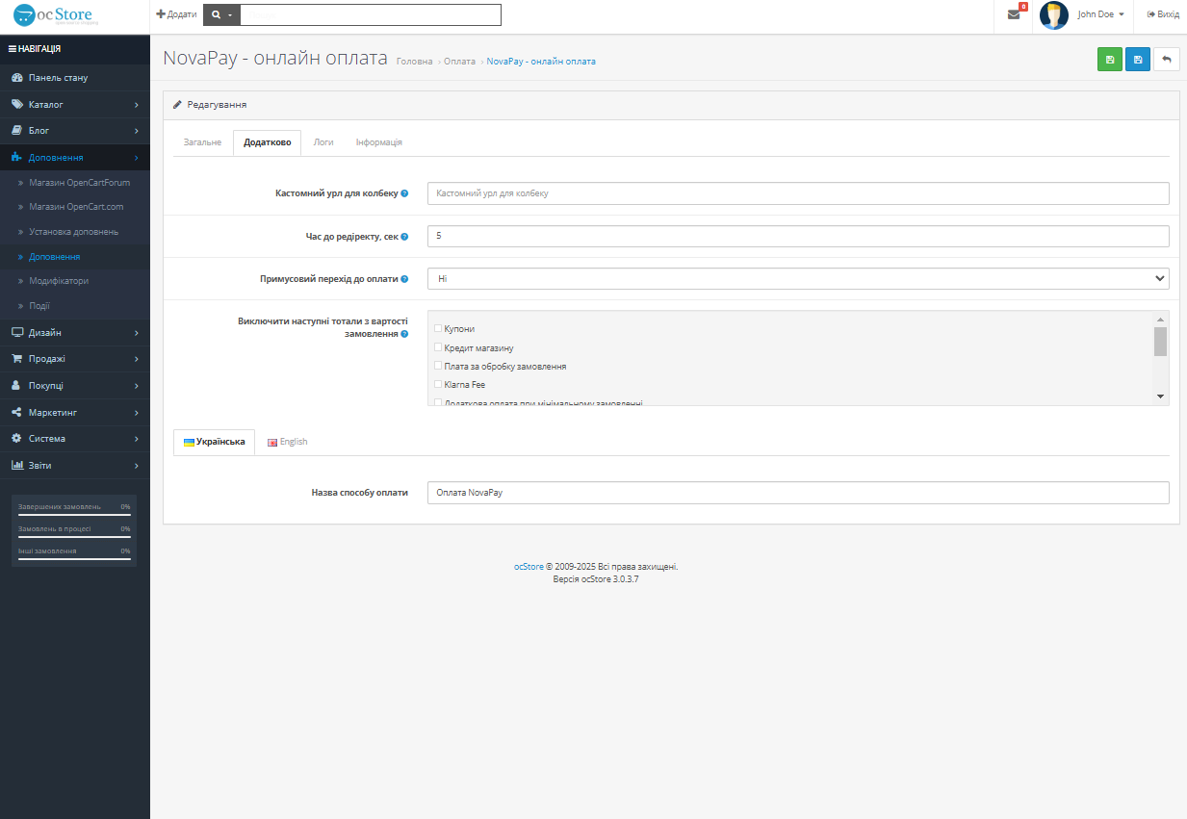Screen dimensions: 1187x819
Task: Expand the Каталог menu
Action: pos(75,104)
